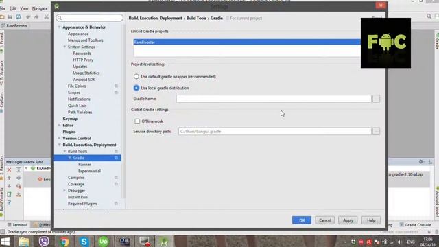The width and height of the screenshot is (439, 247).
Task: Open Instant Run settings
Action: pyautogui.click(x=78, y=197)
